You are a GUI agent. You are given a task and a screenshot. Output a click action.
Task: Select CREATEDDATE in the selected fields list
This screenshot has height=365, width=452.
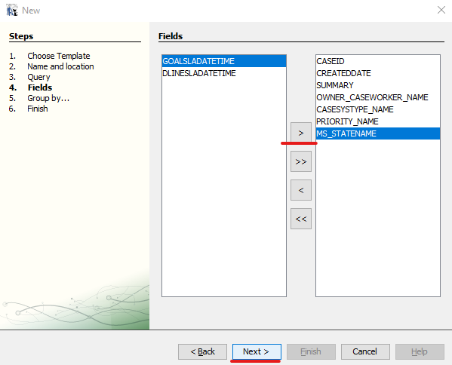tap(378, 73)
